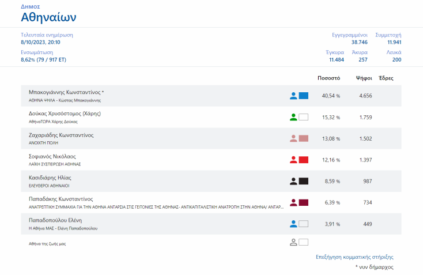423x275 pixels.
Task: Click red color box for Σοφιανός
Action: [x=304, y=160]
